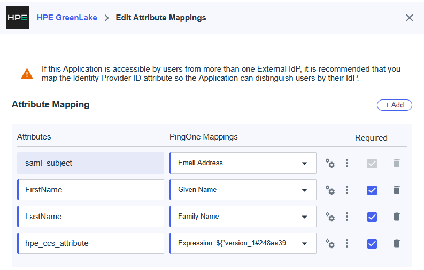Click the FirstName attribute input field
424x270 pixels.
[x=91, y=190]
